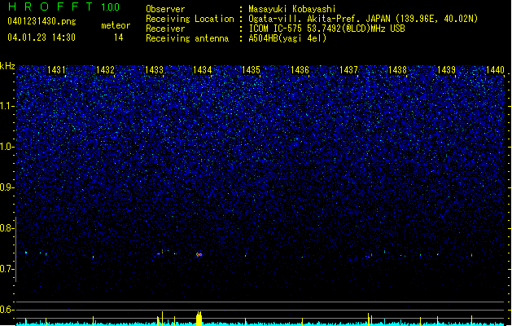Click observer name Masayuki Kobayashi
512x326 pixels.
click(292, 9)
